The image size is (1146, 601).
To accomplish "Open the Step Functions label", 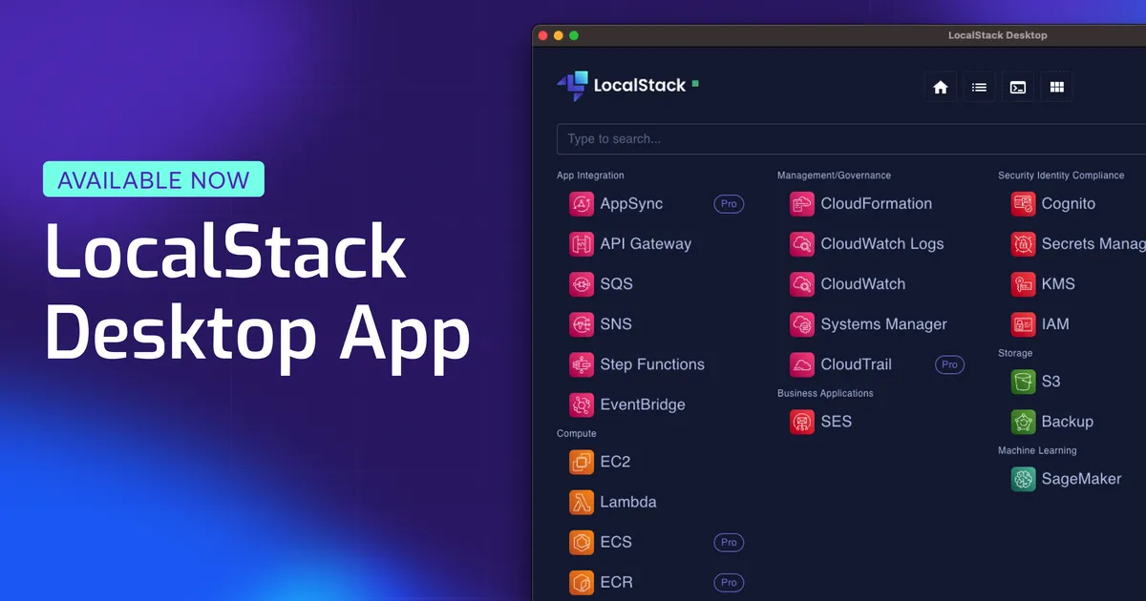I will (652, 364).
